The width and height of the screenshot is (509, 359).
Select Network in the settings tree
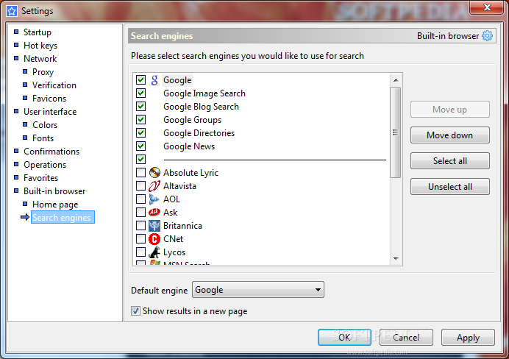[x=40, y=59]
